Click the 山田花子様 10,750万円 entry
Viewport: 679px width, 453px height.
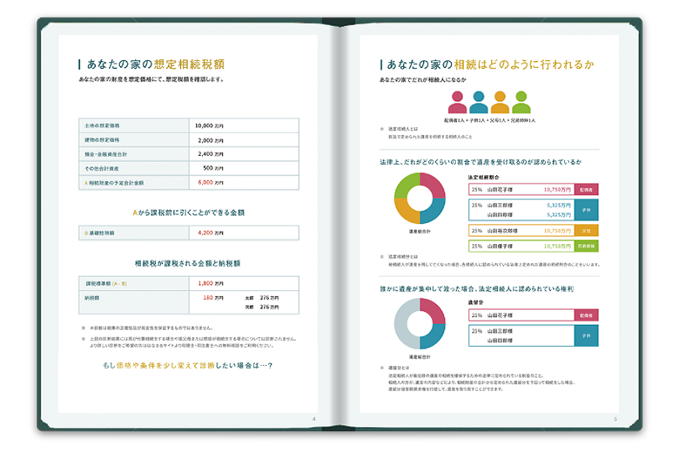pyautogui.click(x=521, y=189)
